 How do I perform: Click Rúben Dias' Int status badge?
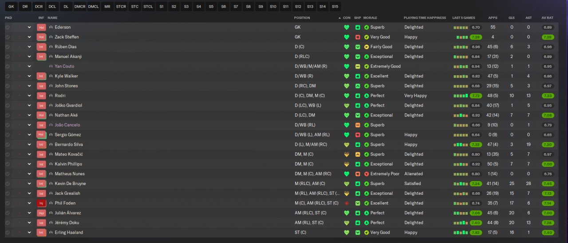[x=41, y=47]
